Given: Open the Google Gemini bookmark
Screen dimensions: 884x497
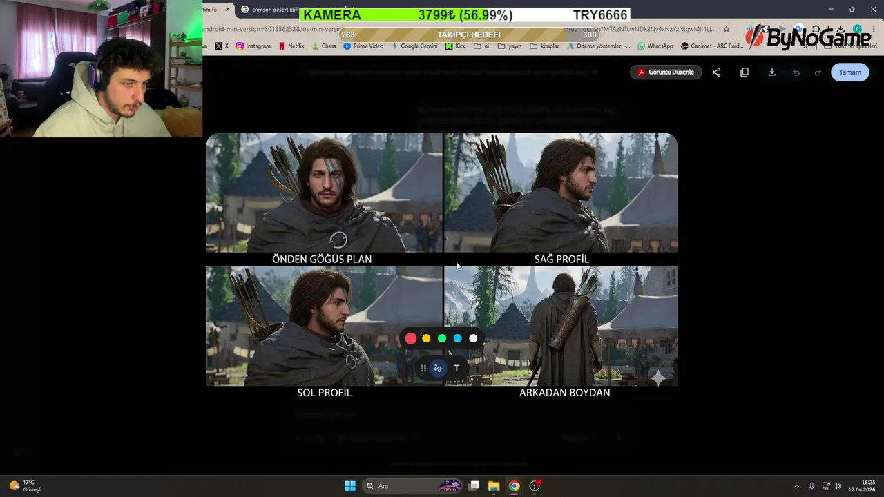Looking at the screenshot, I should click(414, 46).
